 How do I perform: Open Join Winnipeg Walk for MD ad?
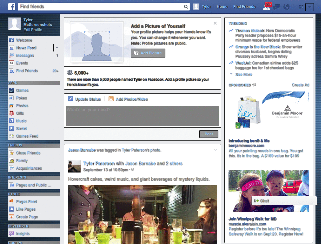coord(252,219)
